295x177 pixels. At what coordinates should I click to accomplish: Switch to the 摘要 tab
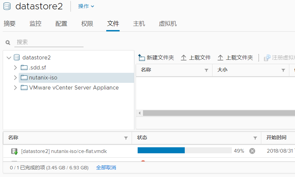click(x=9, y=24)
